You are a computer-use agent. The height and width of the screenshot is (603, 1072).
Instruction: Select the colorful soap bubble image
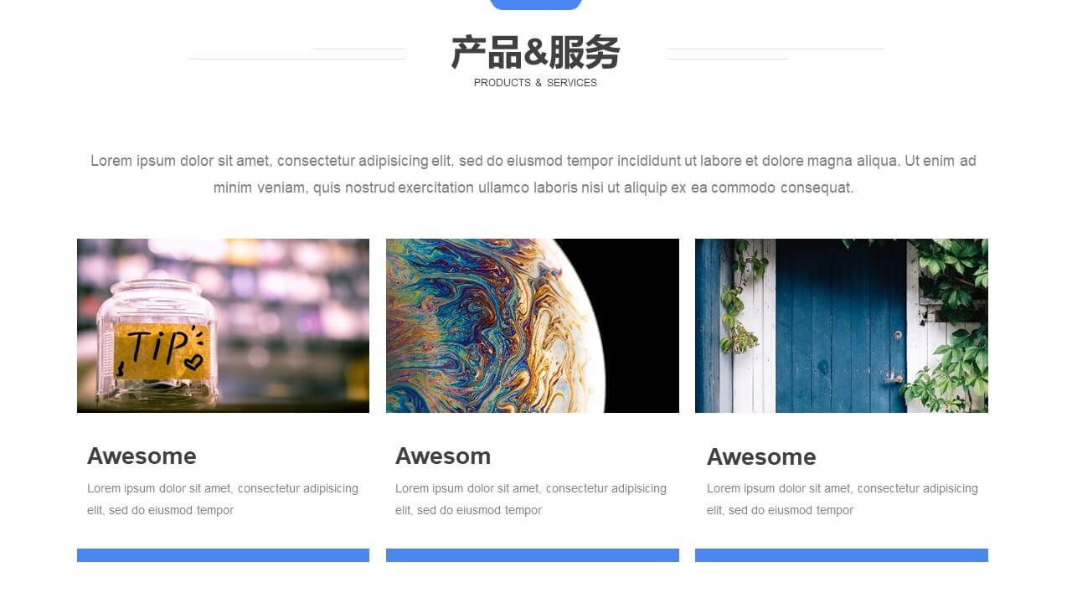(x=533, y=326)
